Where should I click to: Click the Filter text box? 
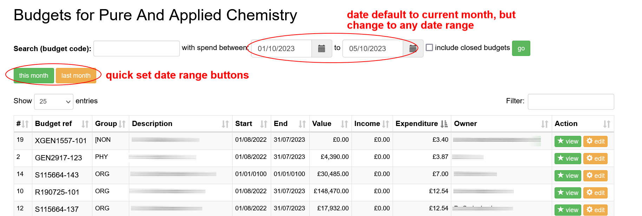point(571,102)
